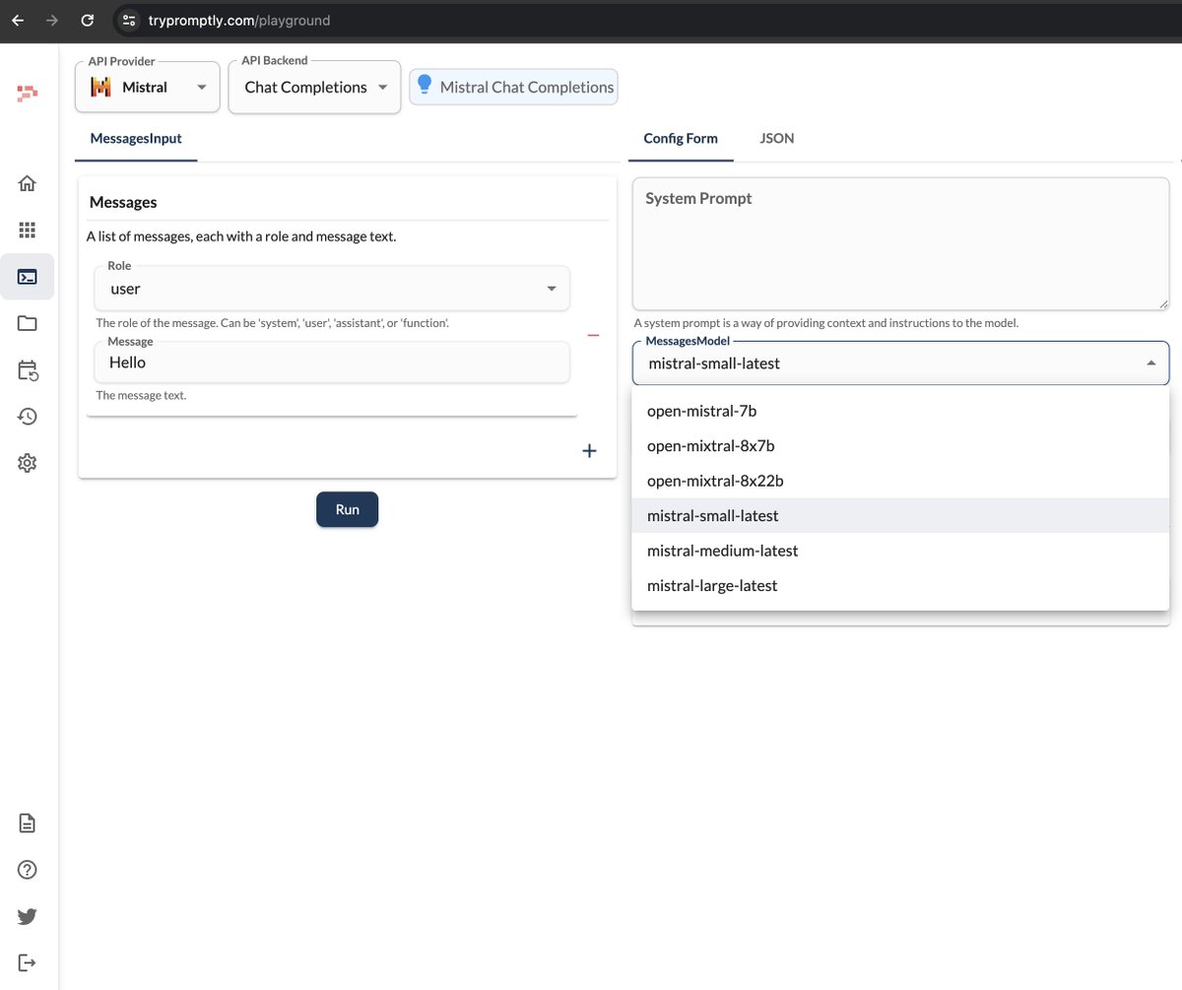Image resolution: width=1182 pixels, height=990 pixels.
Task: Click the Run button
Action: tap(347, 509)
